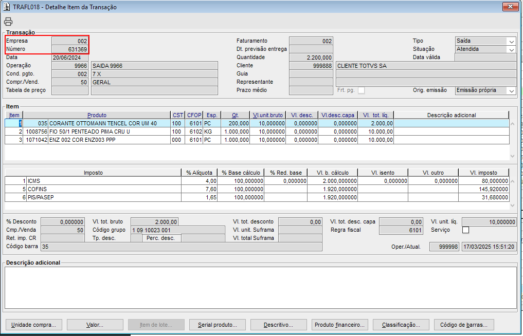Click the Unidade compra button

34,325
